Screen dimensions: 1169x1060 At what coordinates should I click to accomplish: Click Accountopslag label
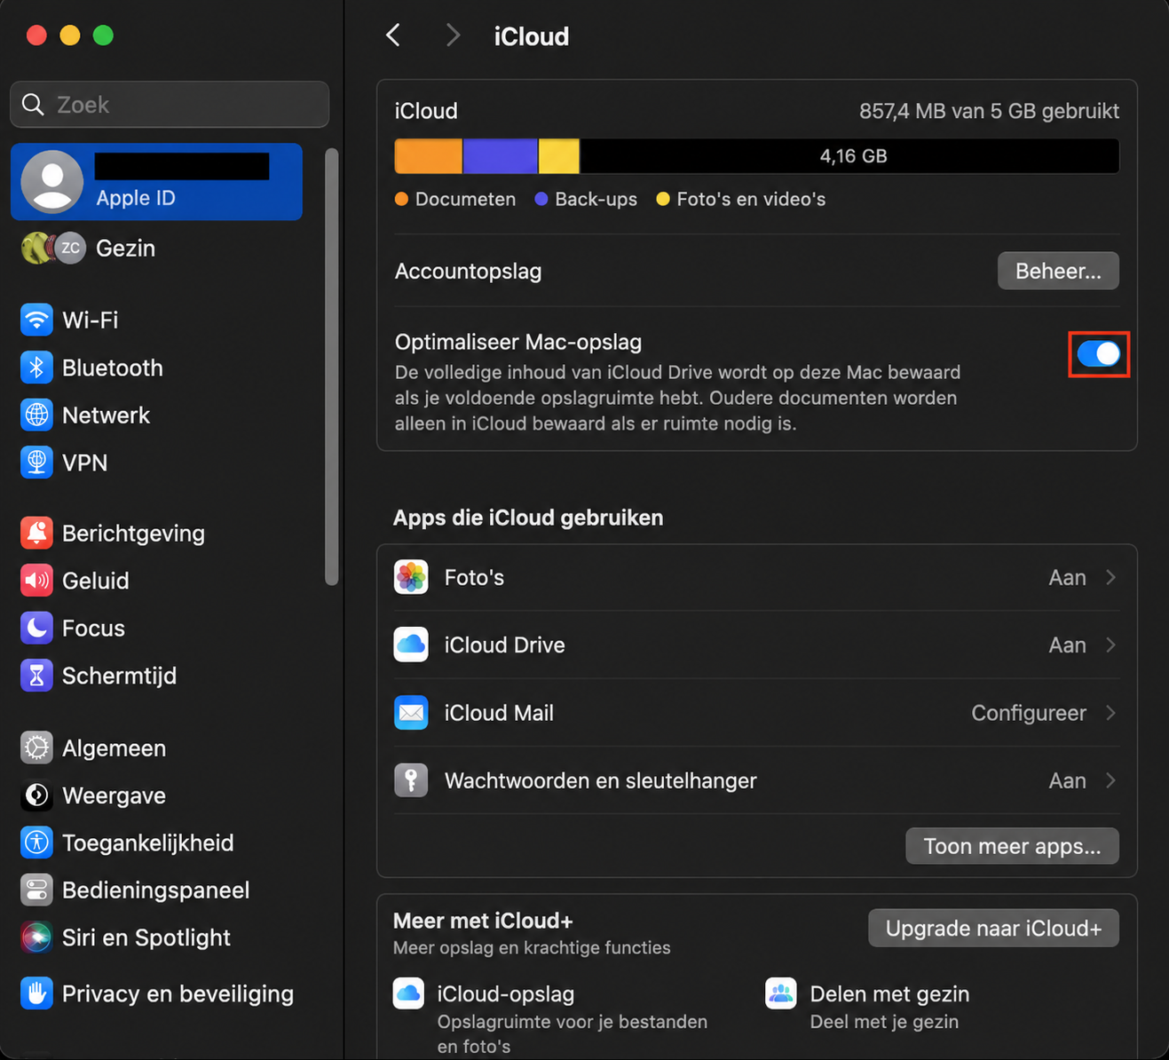[468, 271]
